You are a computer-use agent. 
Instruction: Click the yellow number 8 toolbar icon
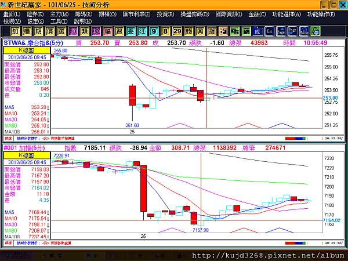pyautogui.click(x=165, y=31)
